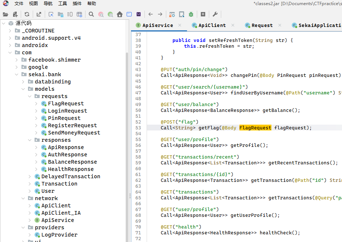The image size is (342, 242).
Task: Open the 文件 menu
Action: (19, 4)
